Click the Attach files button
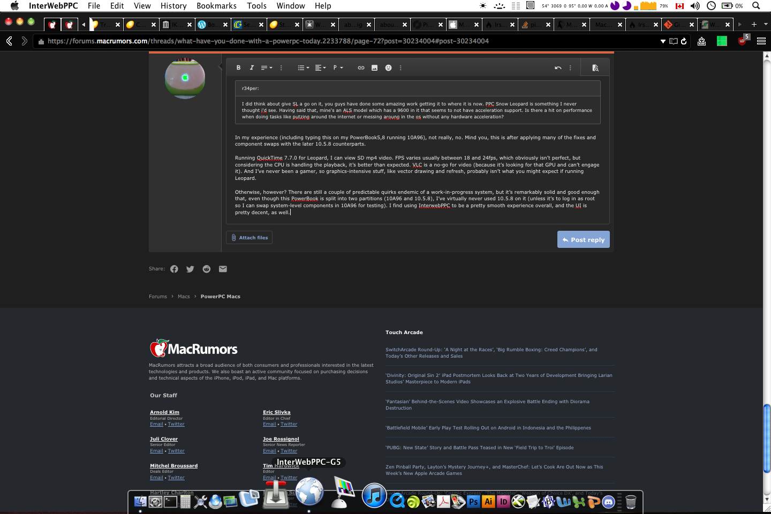771x514 pixels. pos(250,238)
